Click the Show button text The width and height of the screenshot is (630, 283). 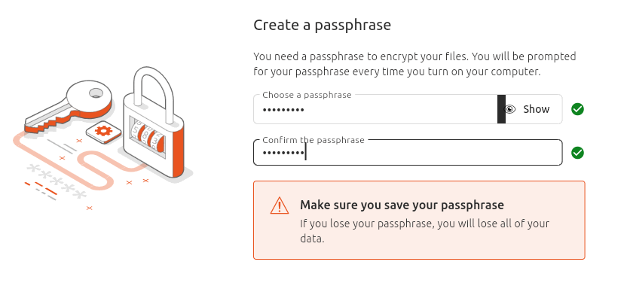pyautogui.click(x=536, y=109)
